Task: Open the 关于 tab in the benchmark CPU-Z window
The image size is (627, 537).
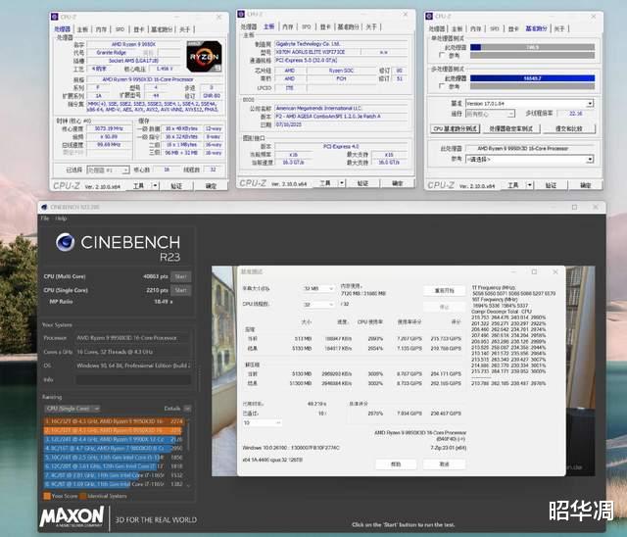Action: pyautogui.click(x=559, y=28)
